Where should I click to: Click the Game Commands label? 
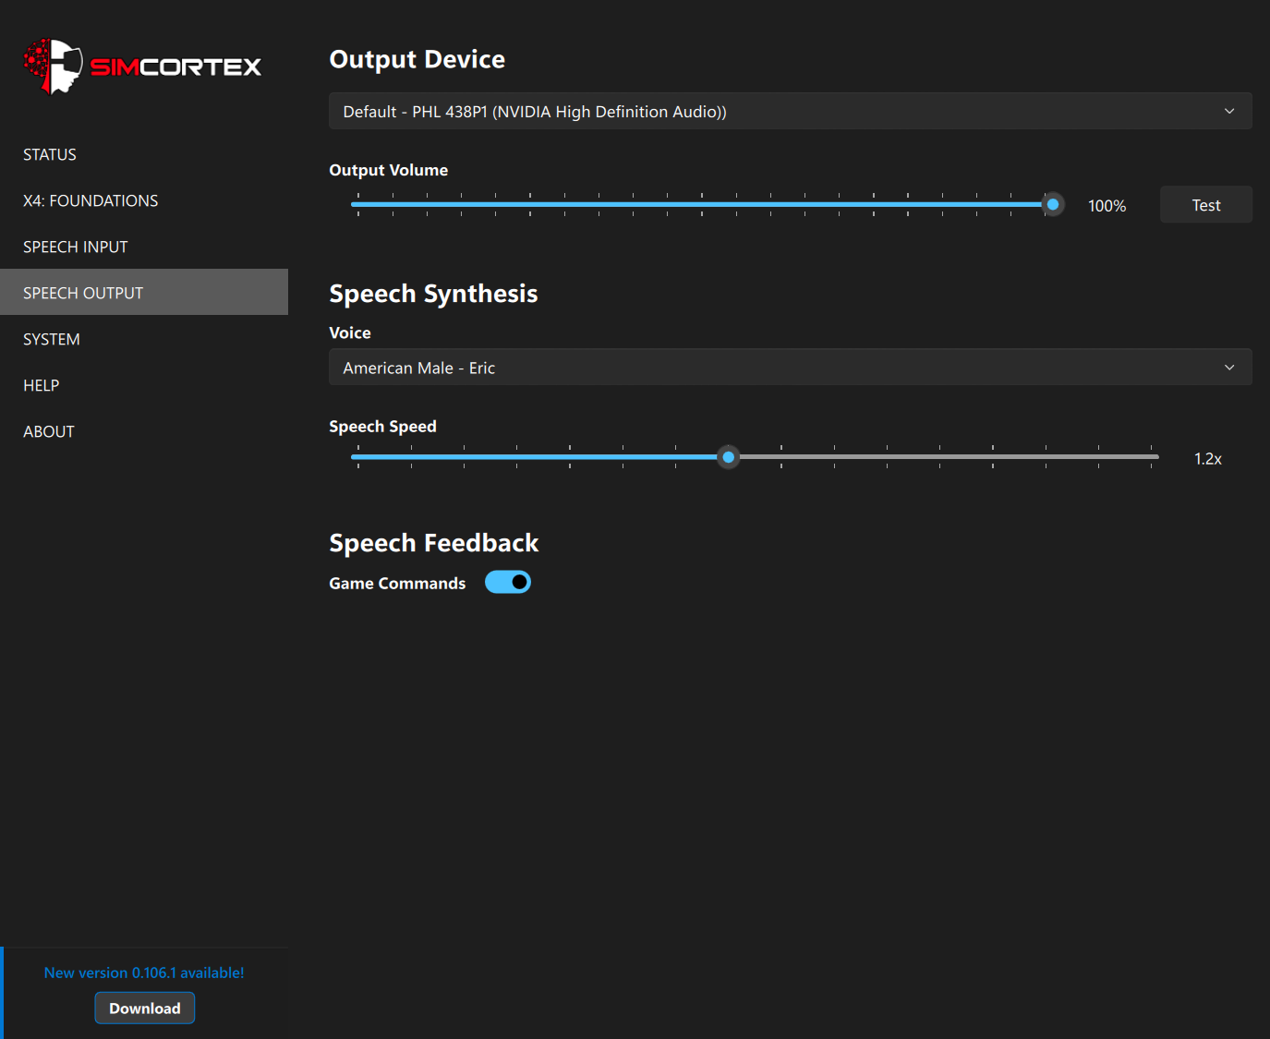coord(397,584)
